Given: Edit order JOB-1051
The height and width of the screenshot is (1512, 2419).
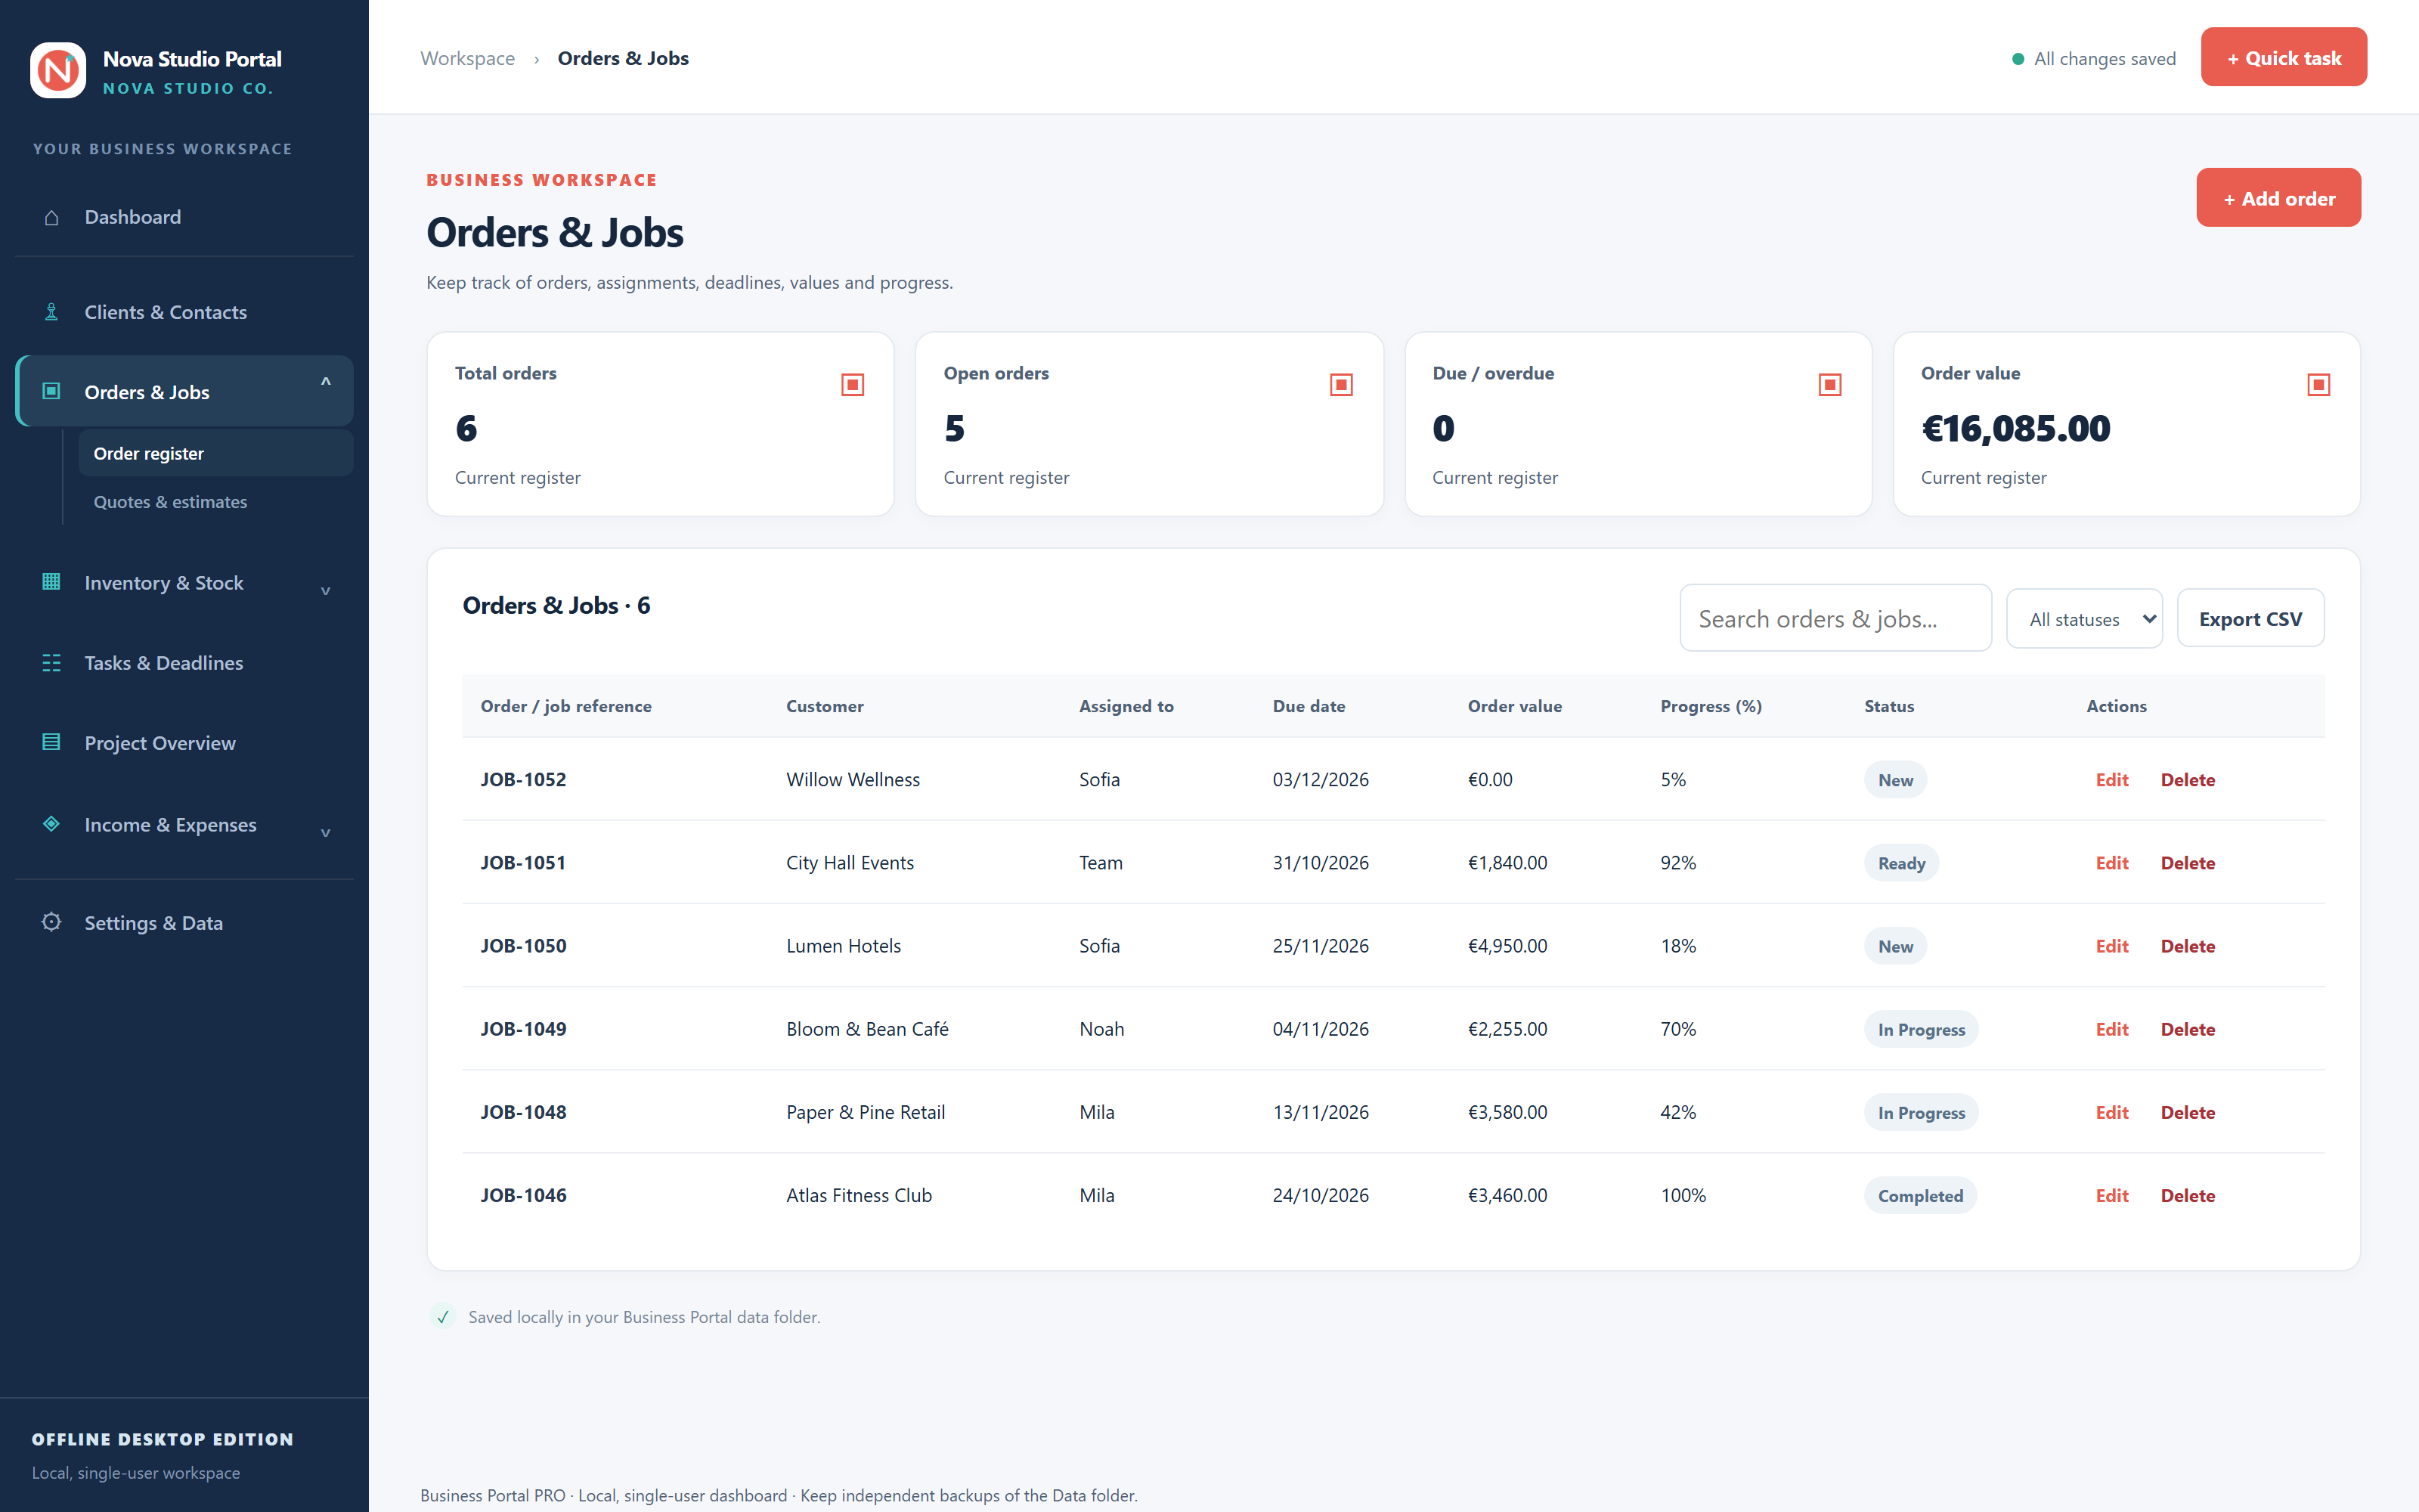Looking at the screenshot, I should (2111, 862).
